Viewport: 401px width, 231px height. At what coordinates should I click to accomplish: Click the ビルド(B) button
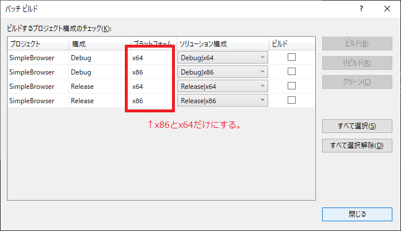(x=357, y=44)
